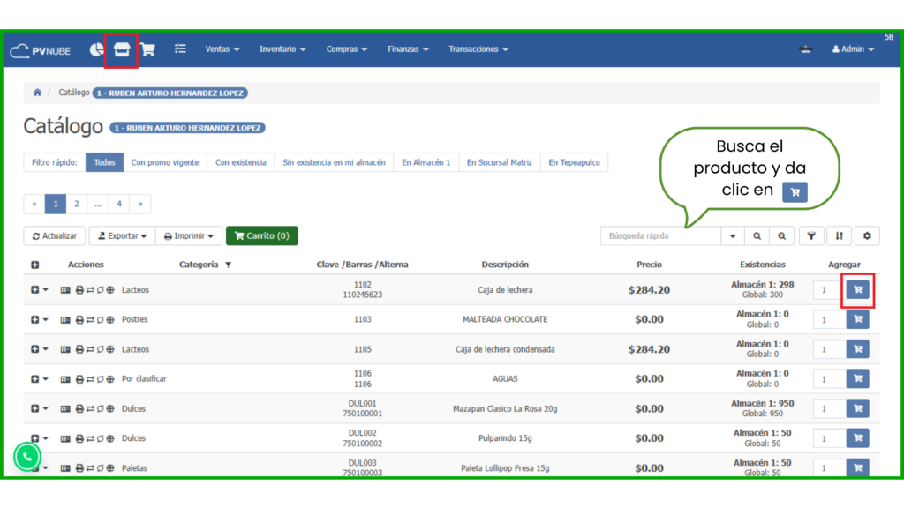Viewport: 904px width, 508px height.
Task: Click the shopping cart icon in navbar
Action: (148, 49)
